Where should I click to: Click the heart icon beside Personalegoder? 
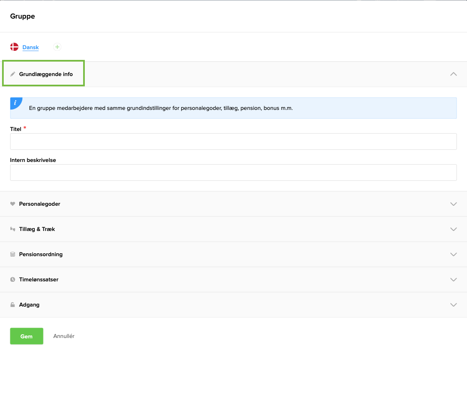click(x=14, y=204)
